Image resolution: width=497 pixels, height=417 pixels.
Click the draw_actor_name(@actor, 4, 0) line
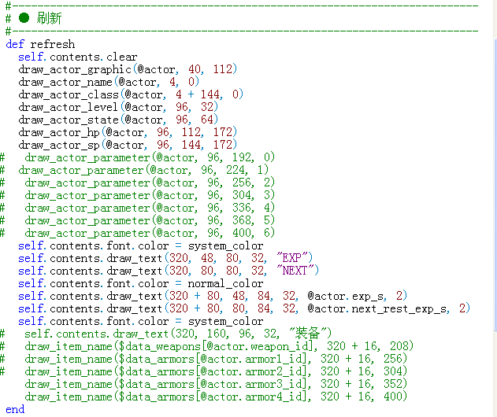tap(109, 82)
